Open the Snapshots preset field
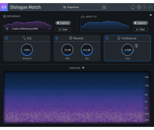The height and width of the screenshot is (130, 154). pyautogui.click(x=81, y=7)
